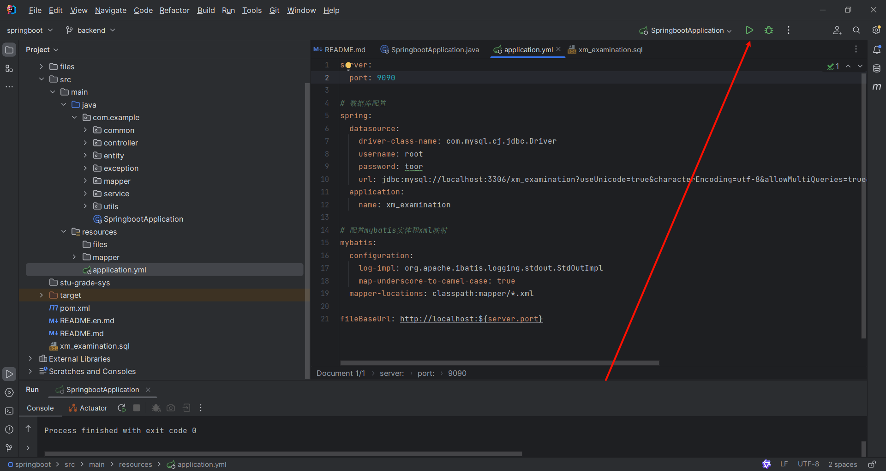The height and width of the screenshot is (471, 886).
Task: Switch to README.md editor tab
Action: 340,49
